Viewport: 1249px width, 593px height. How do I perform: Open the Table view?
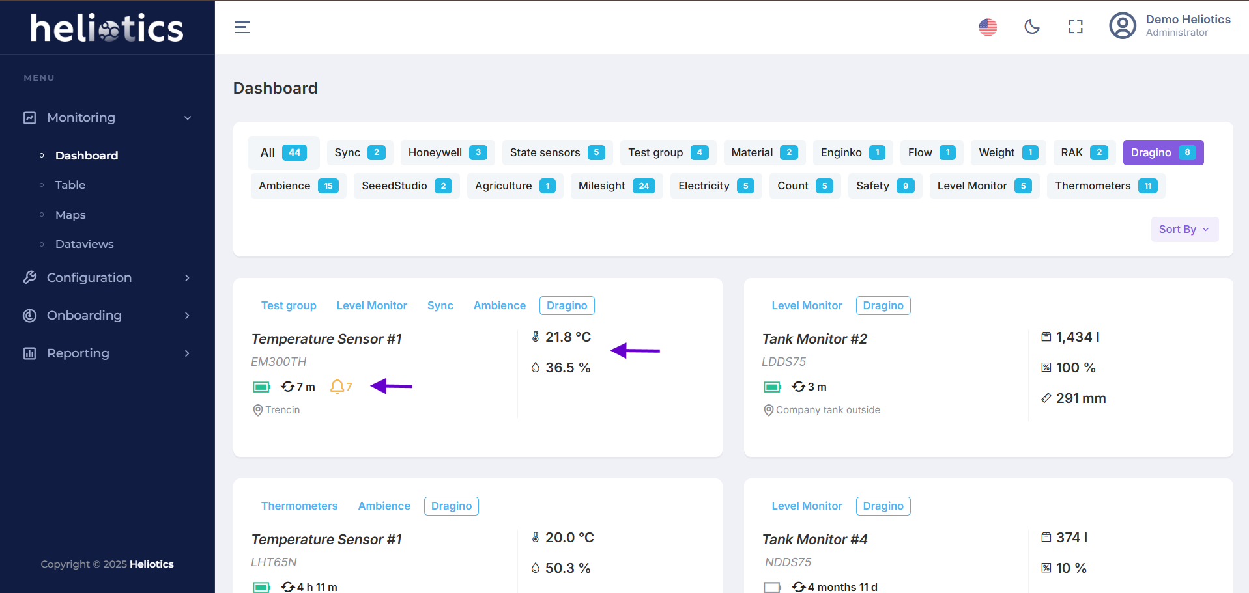pyautogui.click(x=70, y=185)
